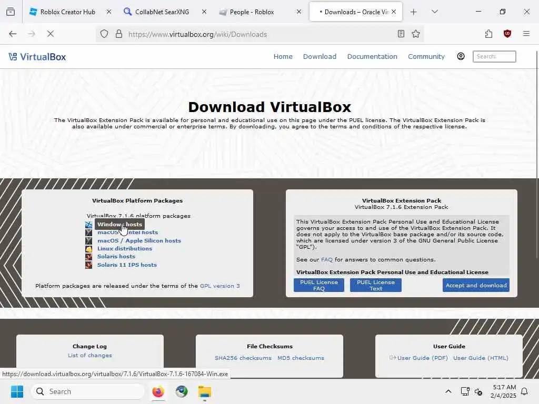Click the Firefox icon in the taskbar
This screenshot has width=539, height=404.
tap(158, 391)
